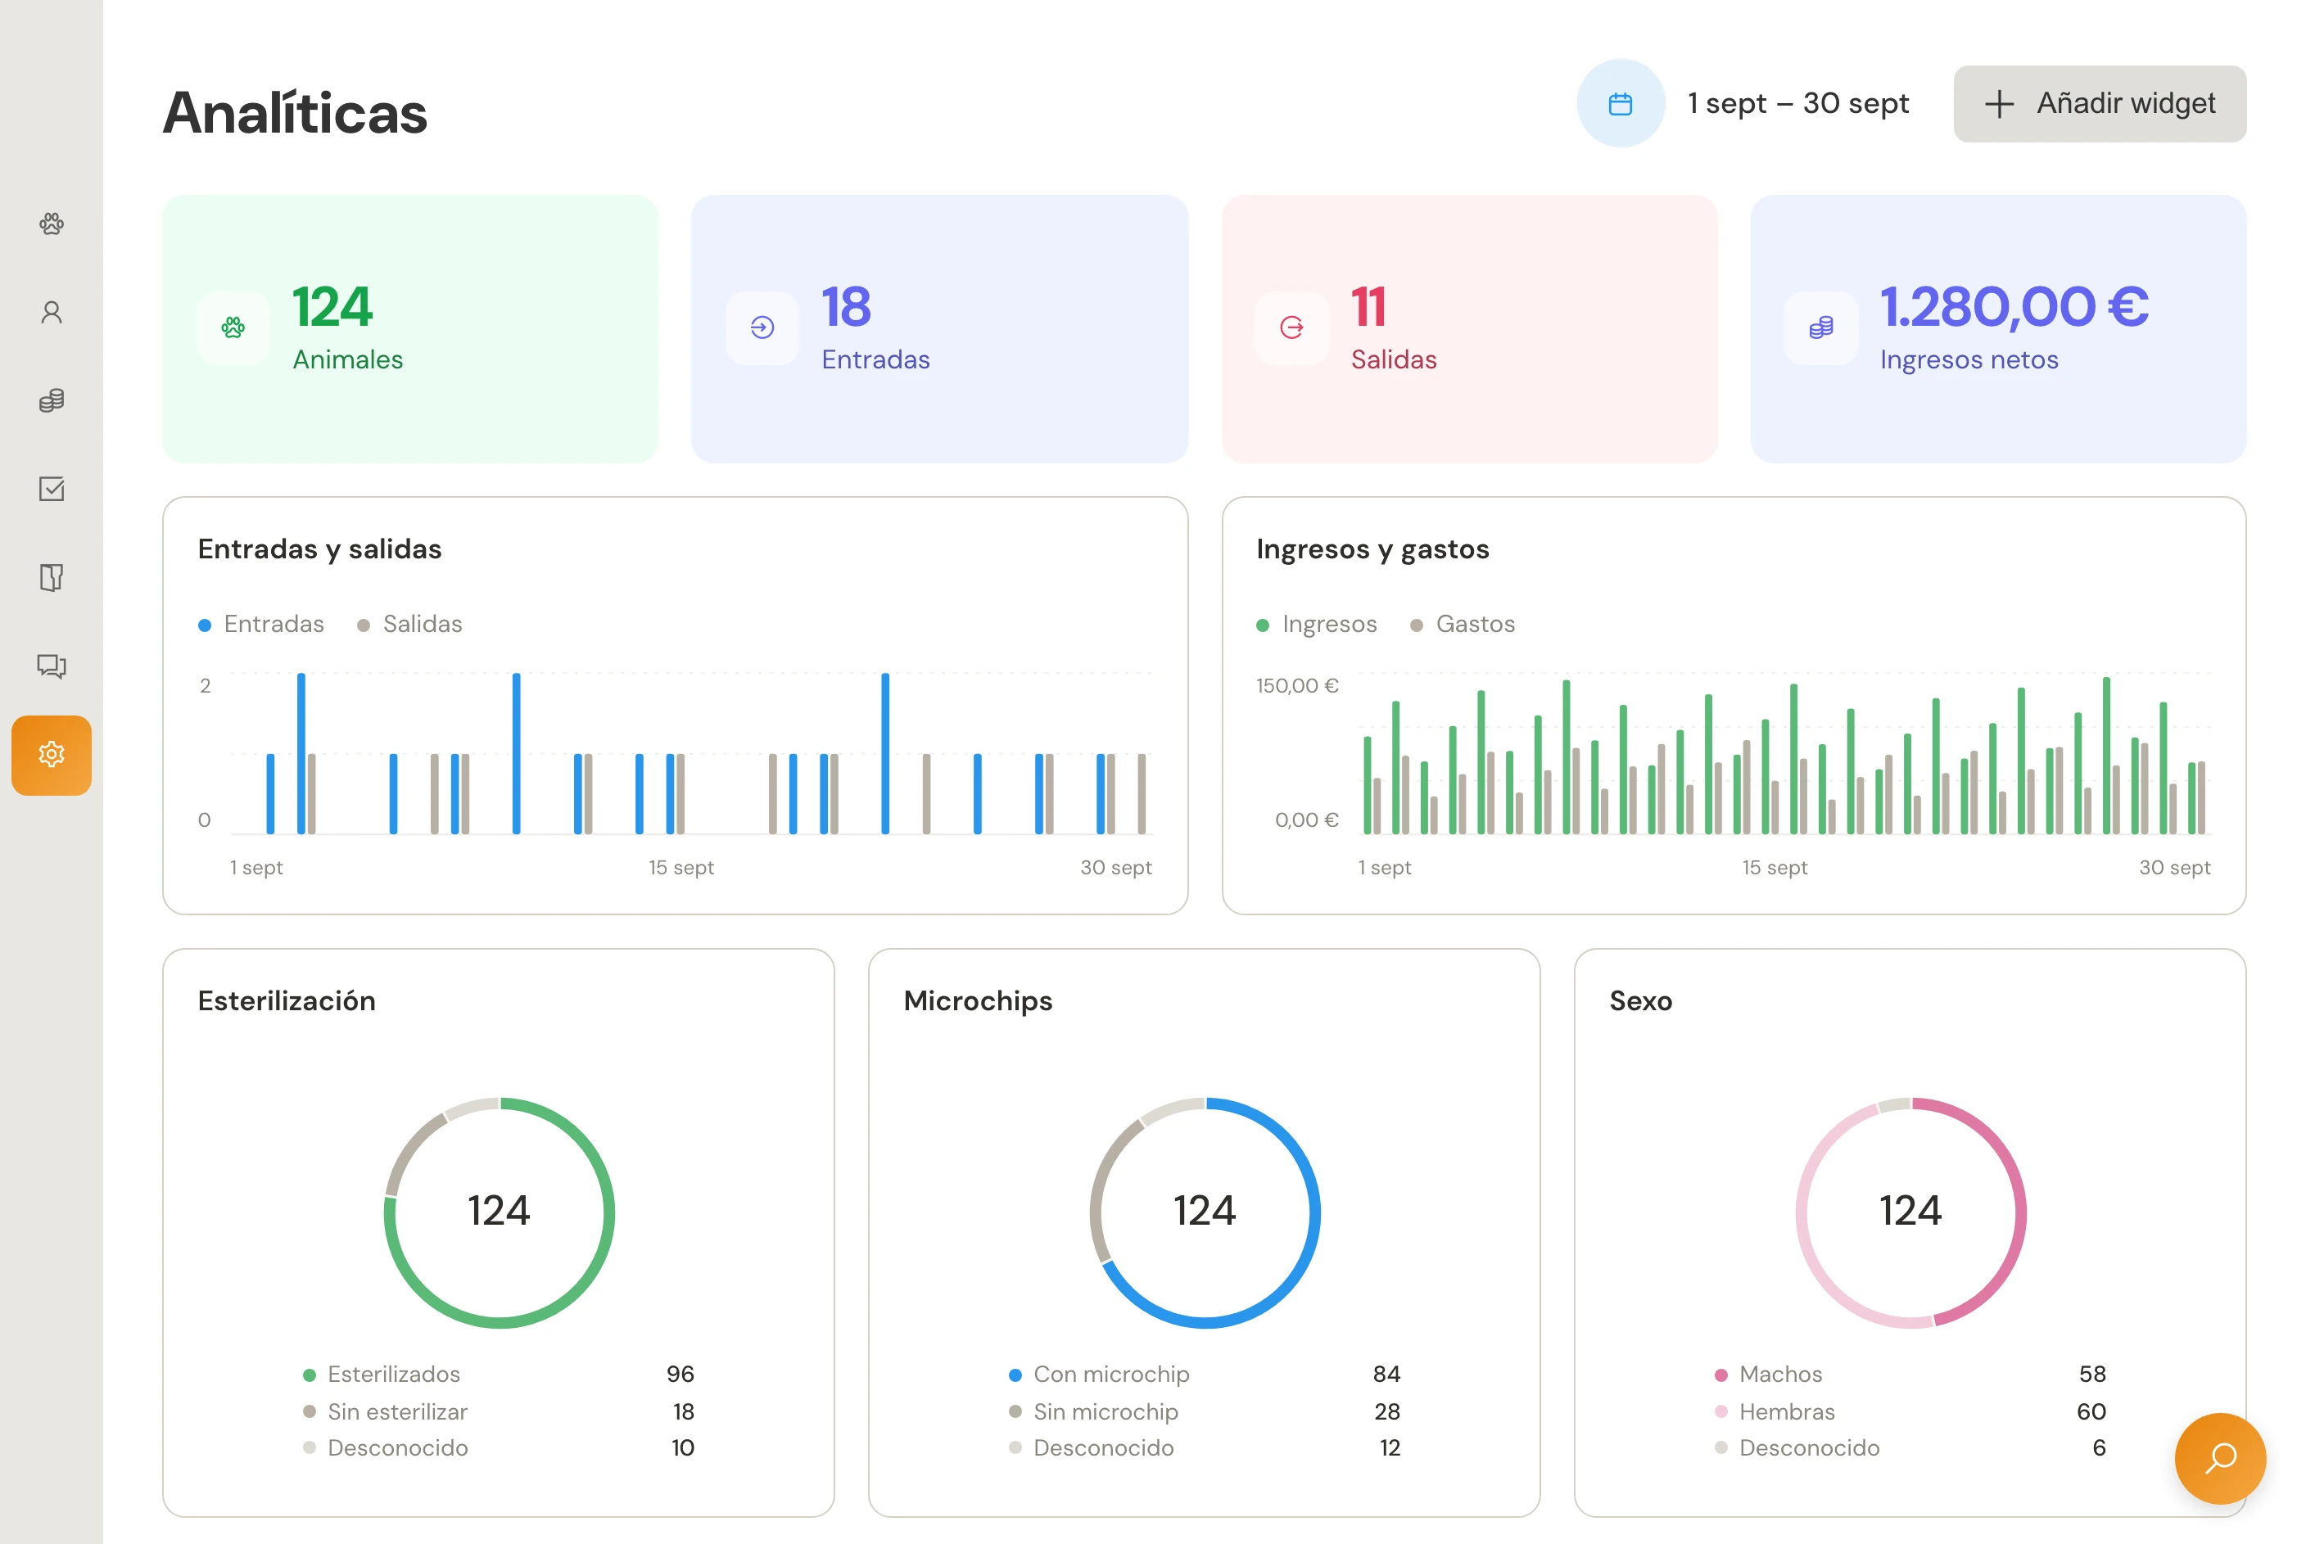This screenshot has width=2306, height=1544.
Task: Open the 124 Animales summary card
Action: pos(409,329)
